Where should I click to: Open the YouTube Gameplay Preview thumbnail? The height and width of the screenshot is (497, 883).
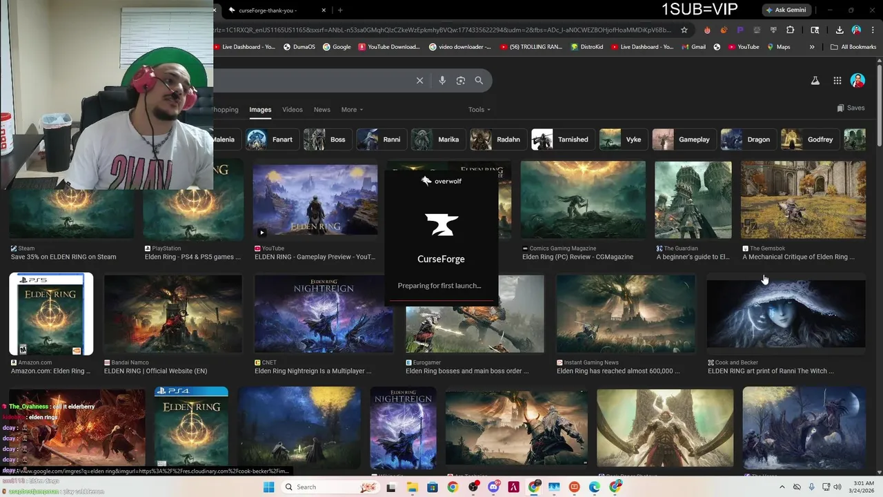pos(315,199)
